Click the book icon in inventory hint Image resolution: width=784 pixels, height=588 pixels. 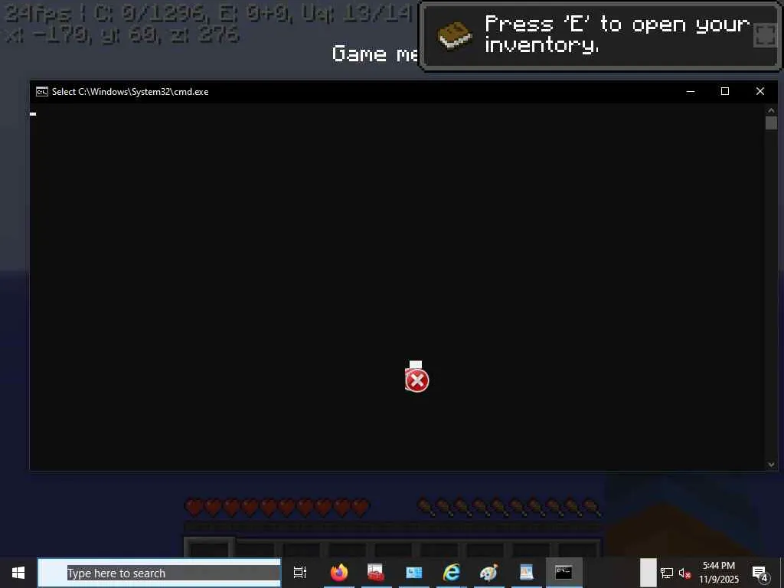(454, 36)
